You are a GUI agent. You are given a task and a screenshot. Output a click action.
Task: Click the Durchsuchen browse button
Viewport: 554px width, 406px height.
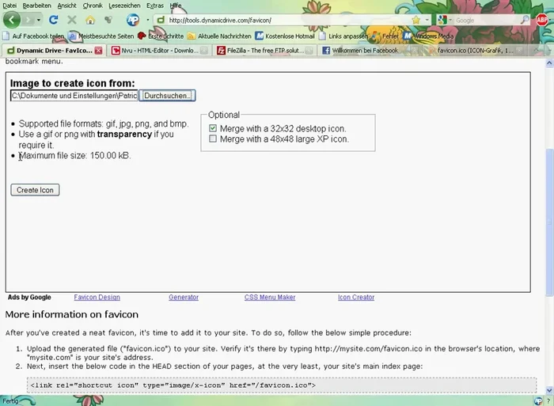tap(166, 96)
